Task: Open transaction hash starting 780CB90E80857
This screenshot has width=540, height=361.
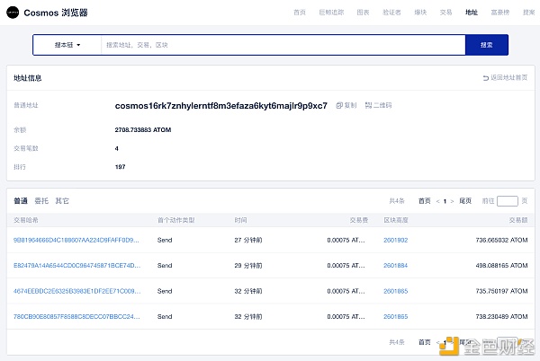Action: tap(76, 316)
